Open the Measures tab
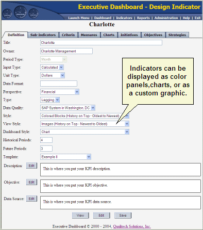The width and height of the screenshot is (203, 230). 89,35
